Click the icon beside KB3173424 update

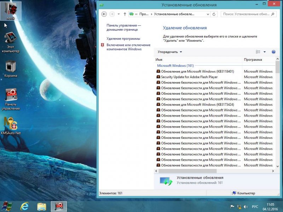(x=158, y=104)
